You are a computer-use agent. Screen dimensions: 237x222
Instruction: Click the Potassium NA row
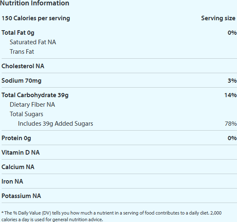click(119, 196)
